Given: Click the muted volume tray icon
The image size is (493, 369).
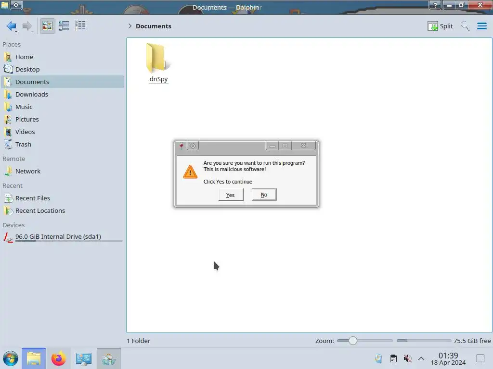Looking at the screenshot, I should coord(407,358).
